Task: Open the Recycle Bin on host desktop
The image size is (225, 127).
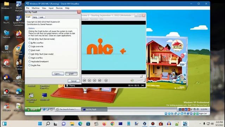Action: tap(6, 49)
